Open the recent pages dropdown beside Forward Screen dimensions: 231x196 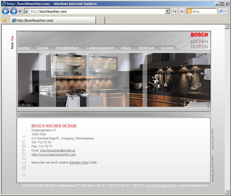click(x=20, y=11)
